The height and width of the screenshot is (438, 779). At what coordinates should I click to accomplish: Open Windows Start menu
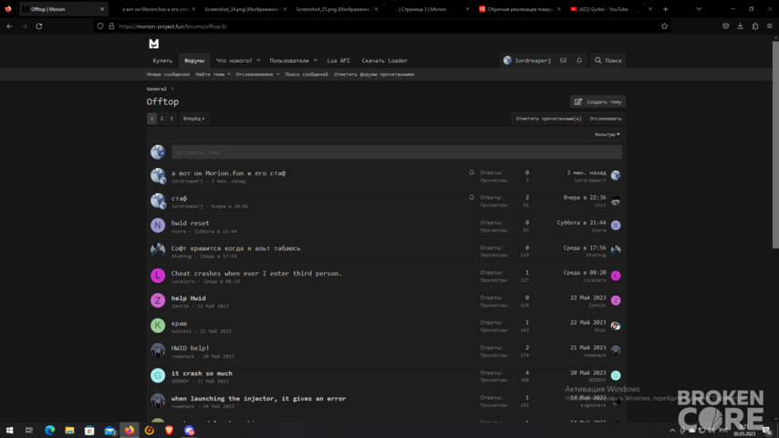pyautogui.click(x=9, y=430)
